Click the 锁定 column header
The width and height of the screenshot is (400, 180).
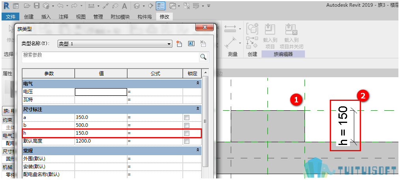193,73
